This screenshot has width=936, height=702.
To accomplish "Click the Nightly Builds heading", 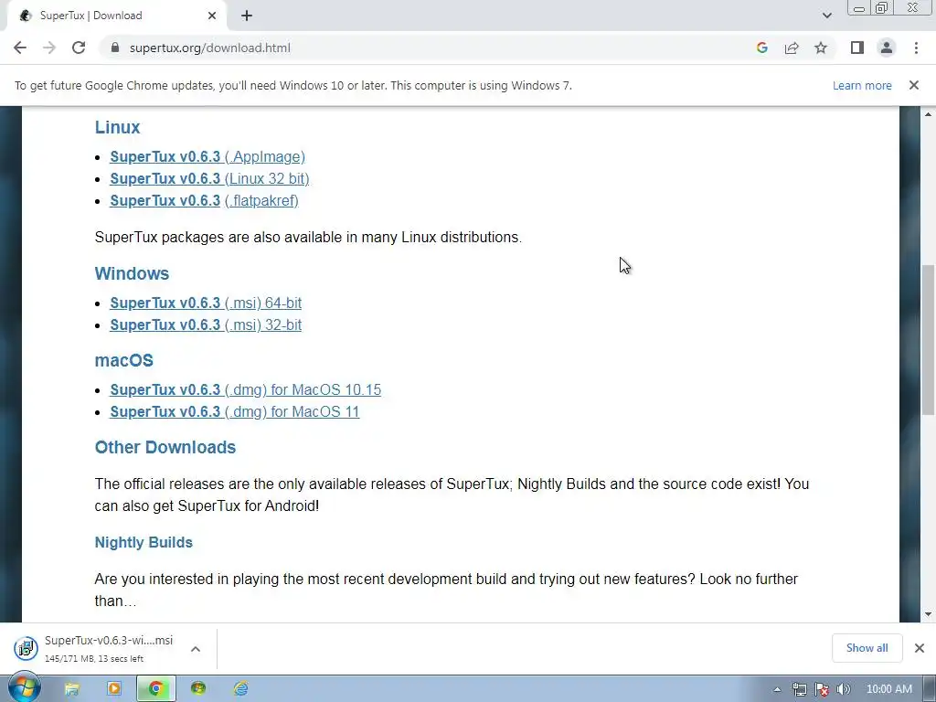I will 144,543.
